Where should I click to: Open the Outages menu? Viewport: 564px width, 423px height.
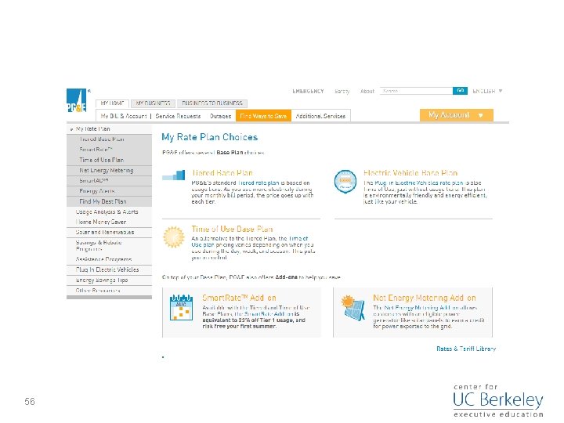(220, 116)
